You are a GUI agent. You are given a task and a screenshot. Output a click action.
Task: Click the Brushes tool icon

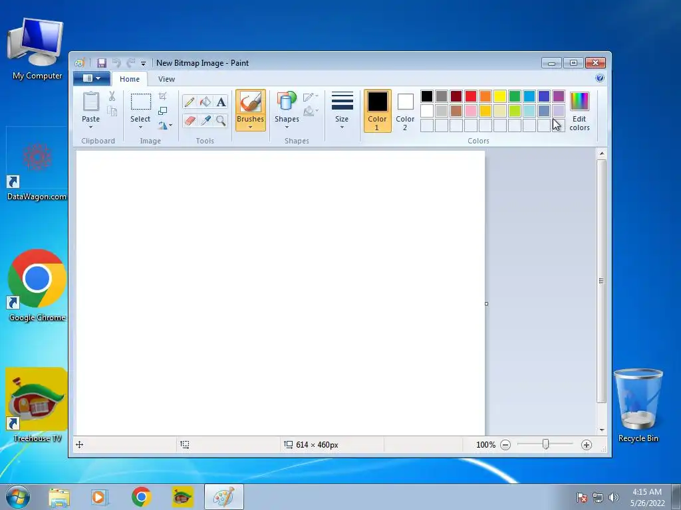click(x=251, y=102)
